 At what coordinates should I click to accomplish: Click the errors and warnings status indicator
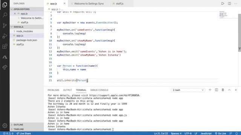(x=8, y=133)
